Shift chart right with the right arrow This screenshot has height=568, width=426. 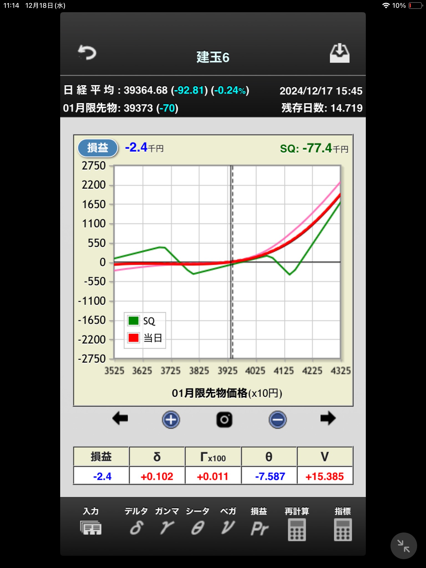pyautogui.click(x=328, y=418)
